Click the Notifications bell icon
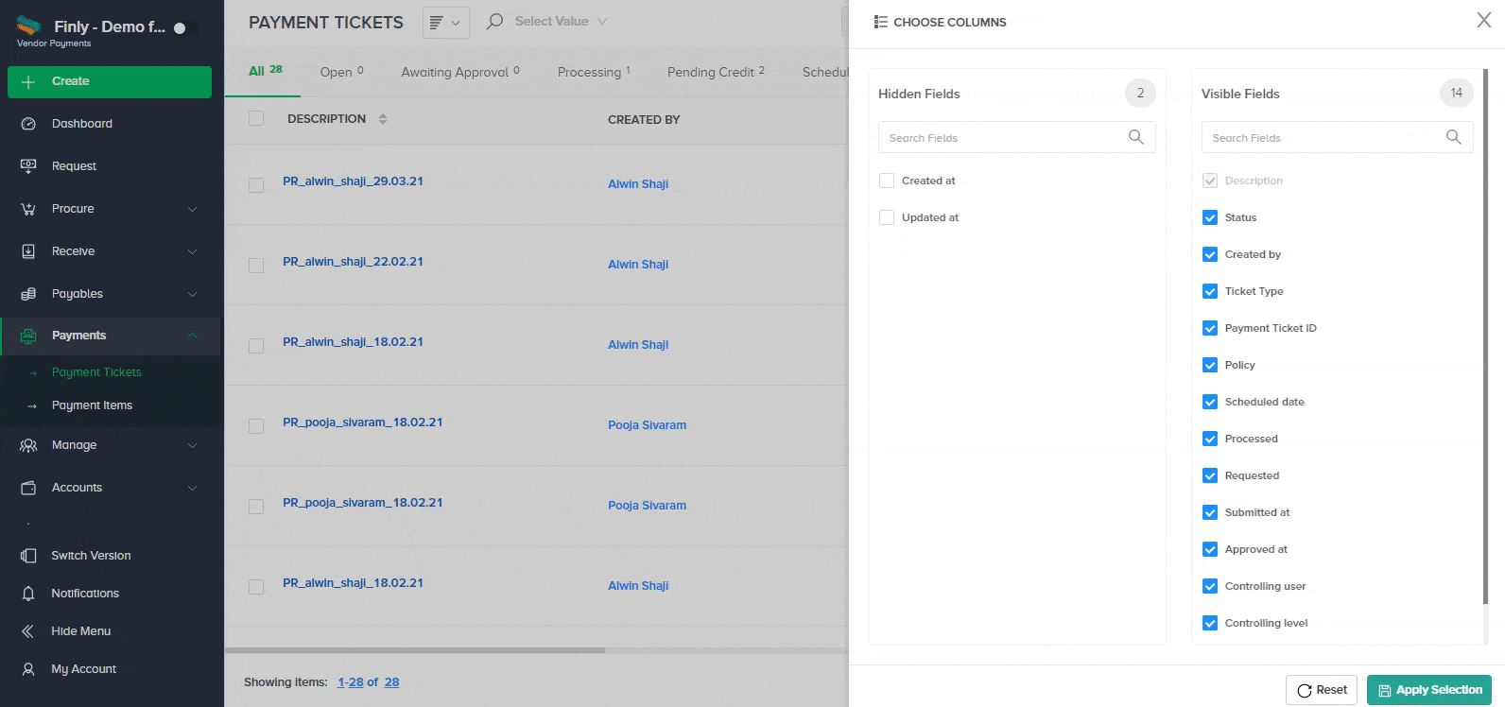1505x707 pixels. tap(28, 594)
